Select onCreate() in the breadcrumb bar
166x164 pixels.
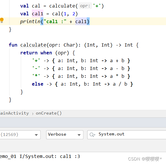coord(49,113)
